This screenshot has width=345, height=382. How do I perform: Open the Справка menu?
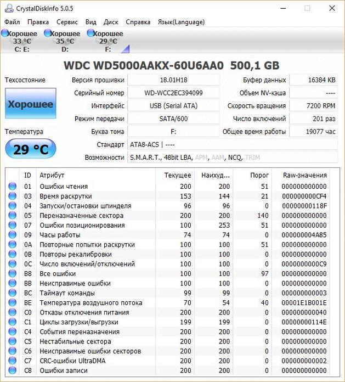click(138, 22)
